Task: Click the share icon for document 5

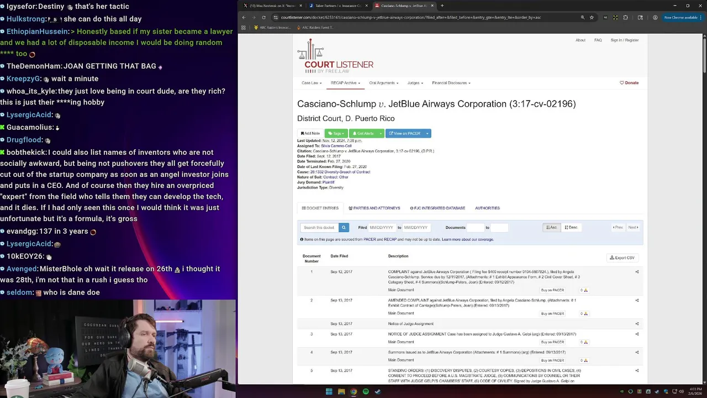Action: pos(637,370)
